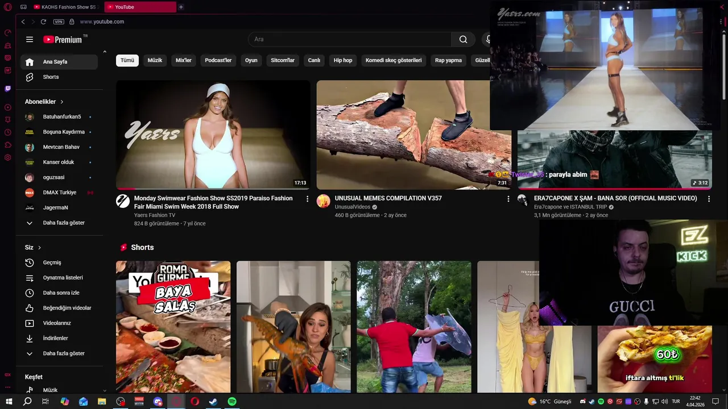Screen dimensions: 728x409
Task: Select Komedi skeç gösterileri chip
Action: (394, 60)
